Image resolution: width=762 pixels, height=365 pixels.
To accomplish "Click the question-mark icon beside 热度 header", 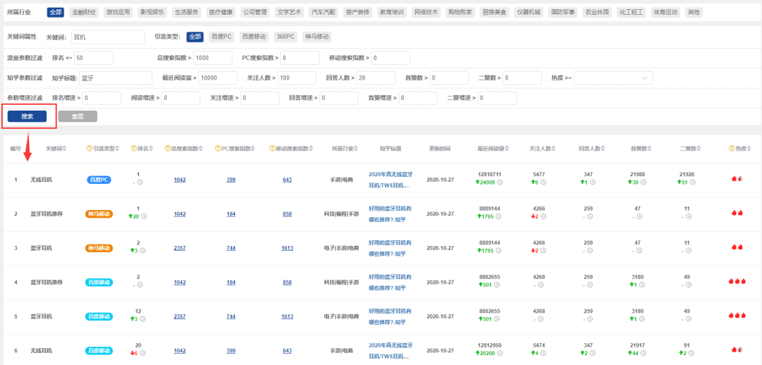I will point(732,149).
